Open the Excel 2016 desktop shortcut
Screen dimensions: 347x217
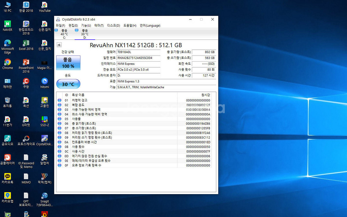point(26,45)
